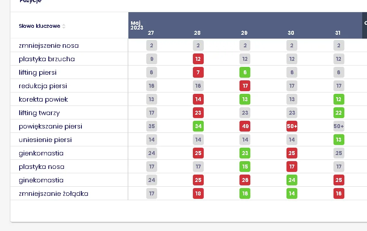Click green 15 badge for plastyka nosa
This screenshot has width=367, height=231.
tap(245, 167)
